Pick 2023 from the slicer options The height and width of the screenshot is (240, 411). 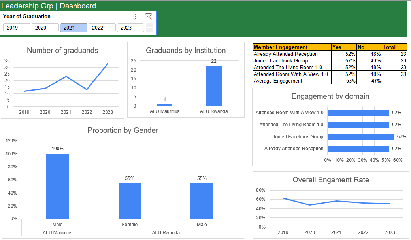130,28
